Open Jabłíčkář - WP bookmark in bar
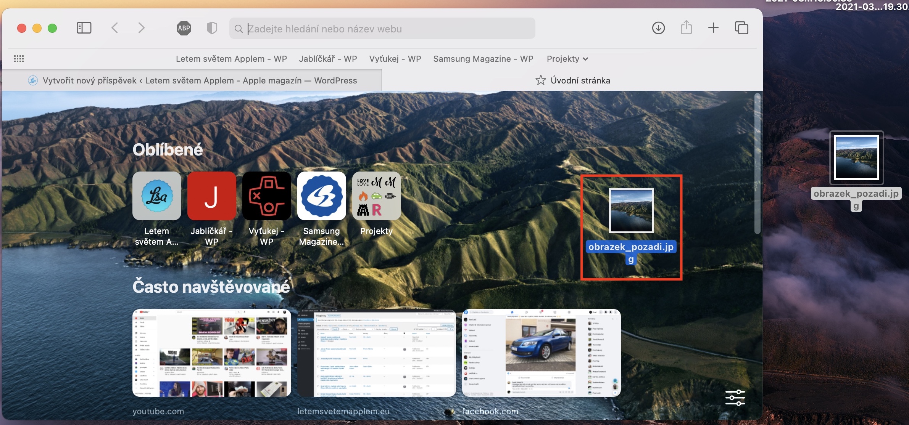This screenshot has width=909, height=425. (328, 59)
